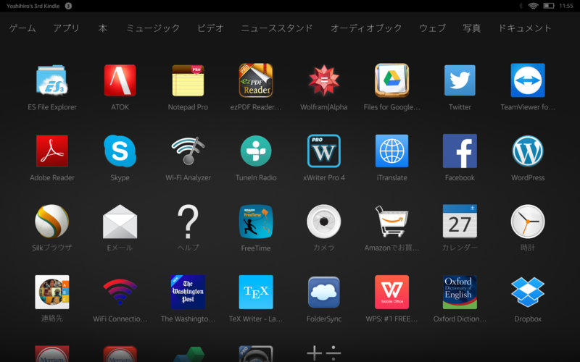Open the calculator app with plus and divide signs
The image size is (580, 362).
324,353
